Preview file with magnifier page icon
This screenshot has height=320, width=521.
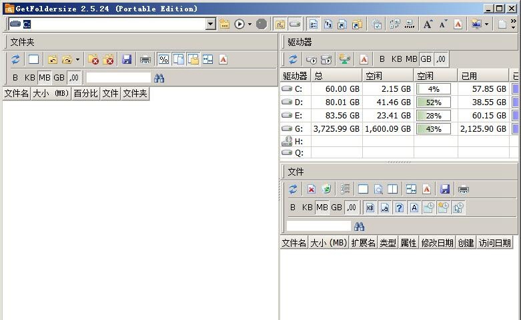(378, 190)
